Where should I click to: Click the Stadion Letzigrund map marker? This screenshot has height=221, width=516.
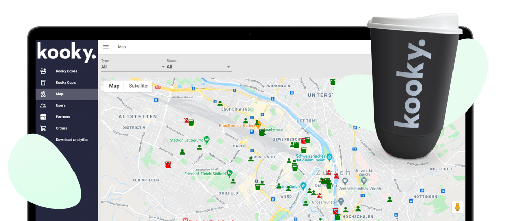[207, 140]
